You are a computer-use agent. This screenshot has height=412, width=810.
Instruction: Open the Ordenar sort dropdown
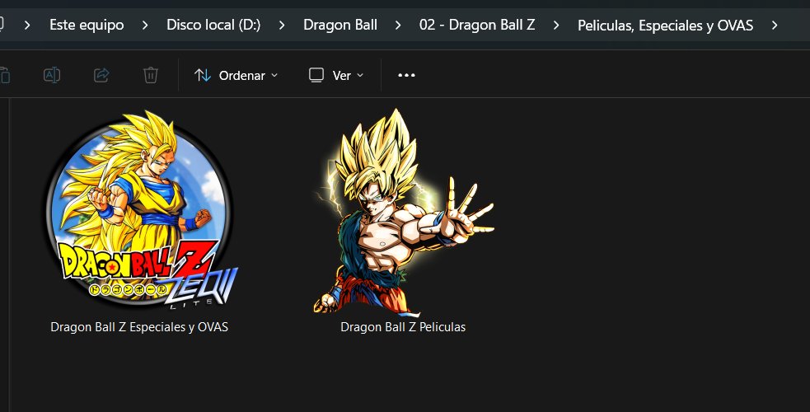tap(236, 75)
